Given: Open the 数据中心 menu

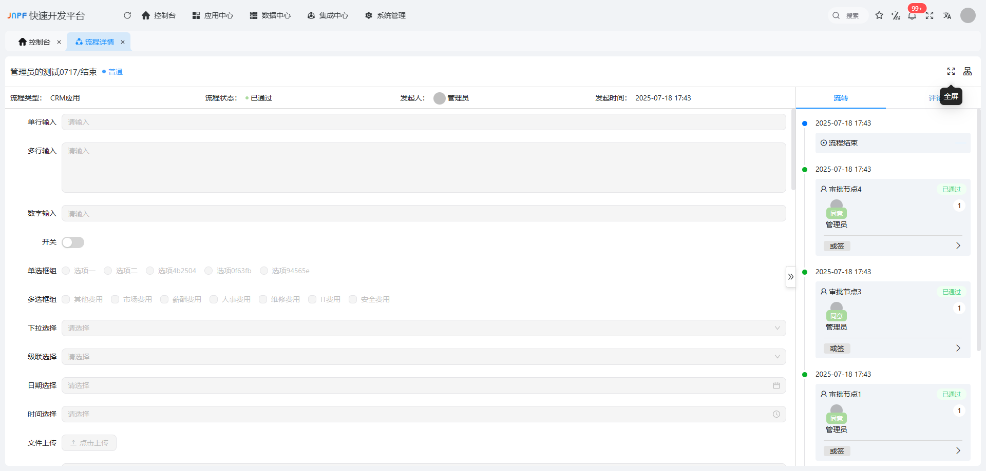Looking at the screenshot, I should [270, 15].
